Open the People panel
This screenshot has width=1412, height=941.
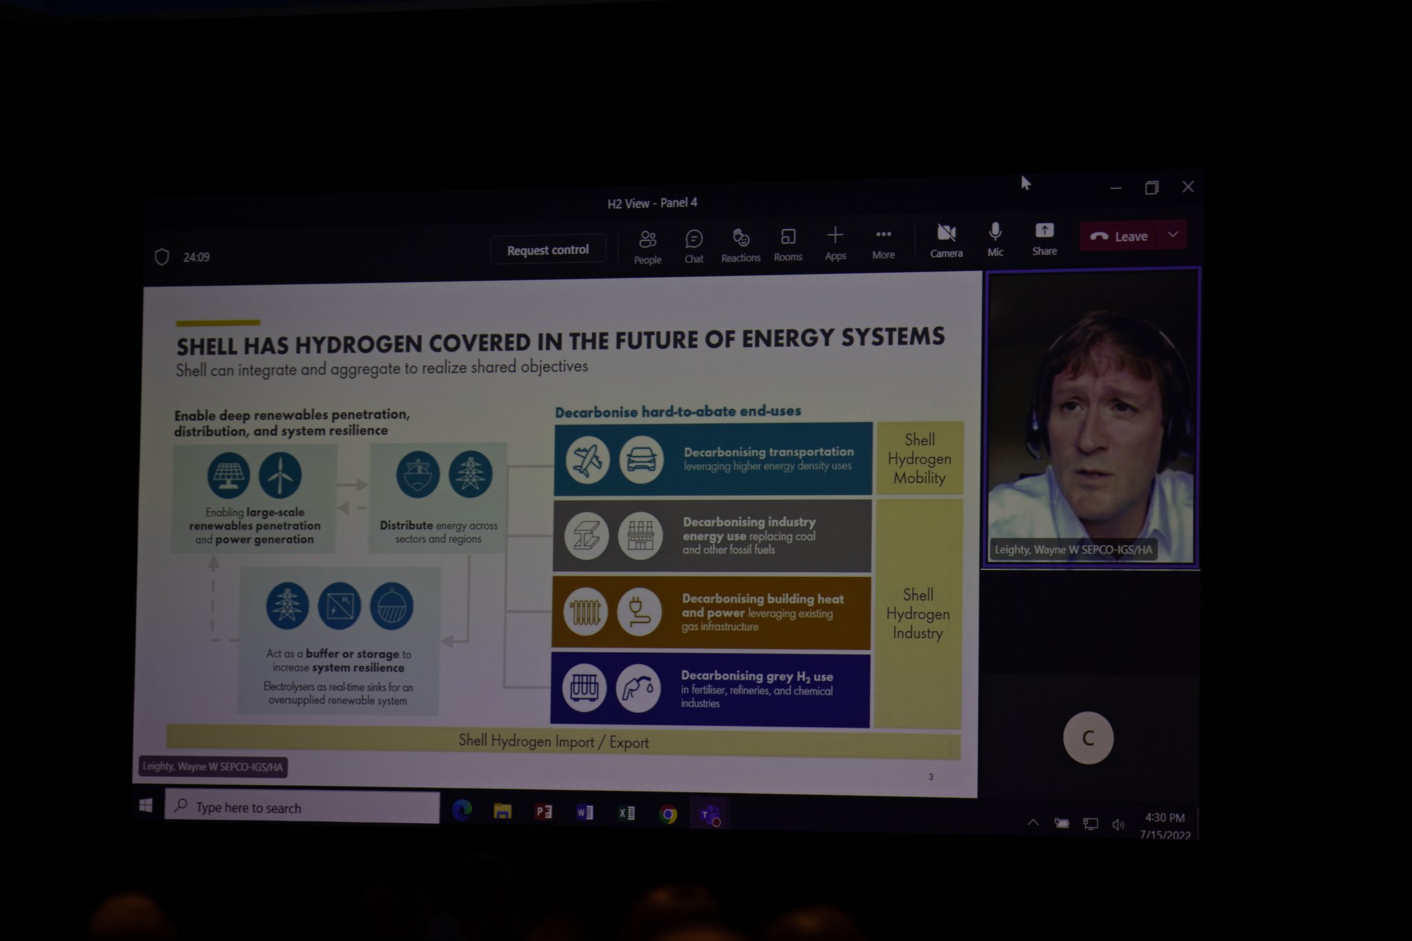pos(647,246)
